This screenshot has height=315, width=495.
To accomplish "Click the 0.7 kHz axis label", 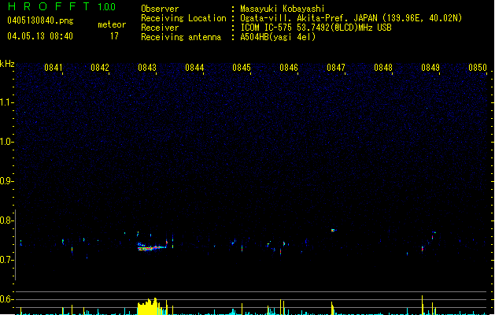I will click(7, 260).
